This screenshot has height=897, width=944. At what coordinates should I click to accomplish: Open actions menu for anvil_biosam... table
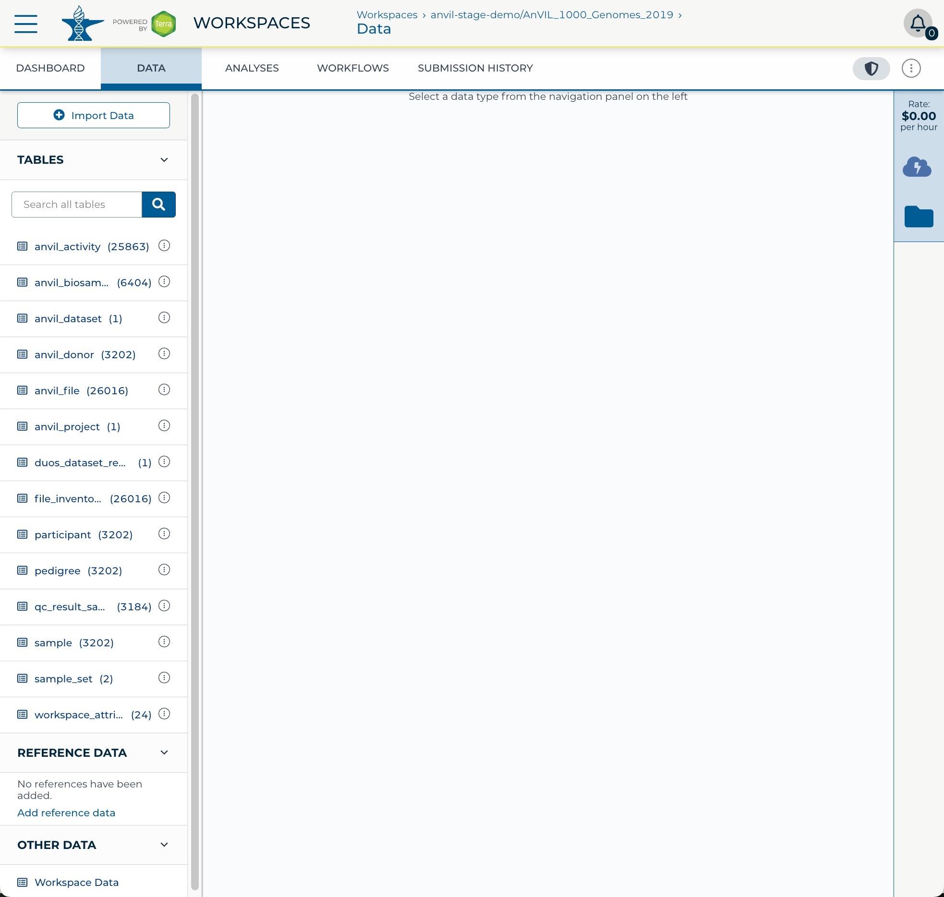(164, 282)
